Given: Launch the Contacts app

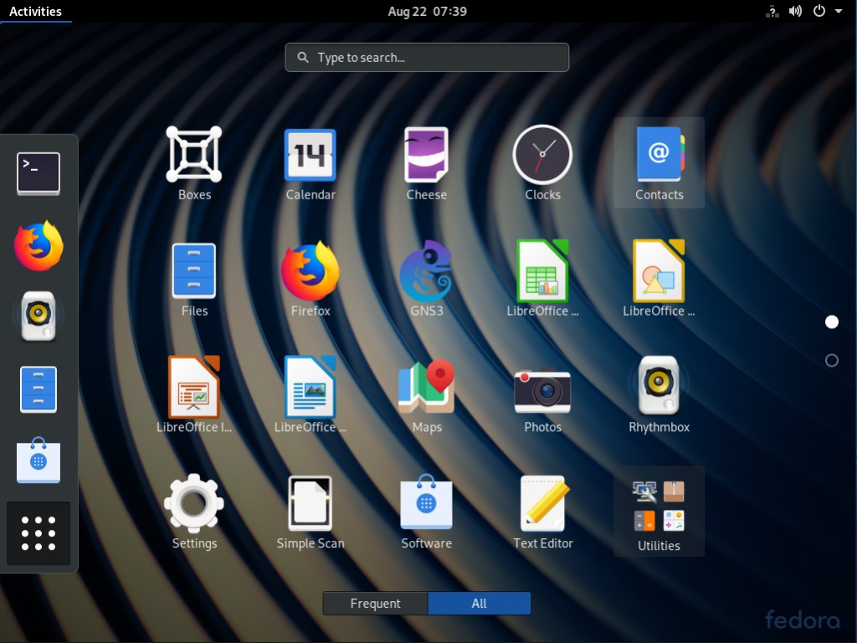Looking at the screenshot, I should click(659, 162).
